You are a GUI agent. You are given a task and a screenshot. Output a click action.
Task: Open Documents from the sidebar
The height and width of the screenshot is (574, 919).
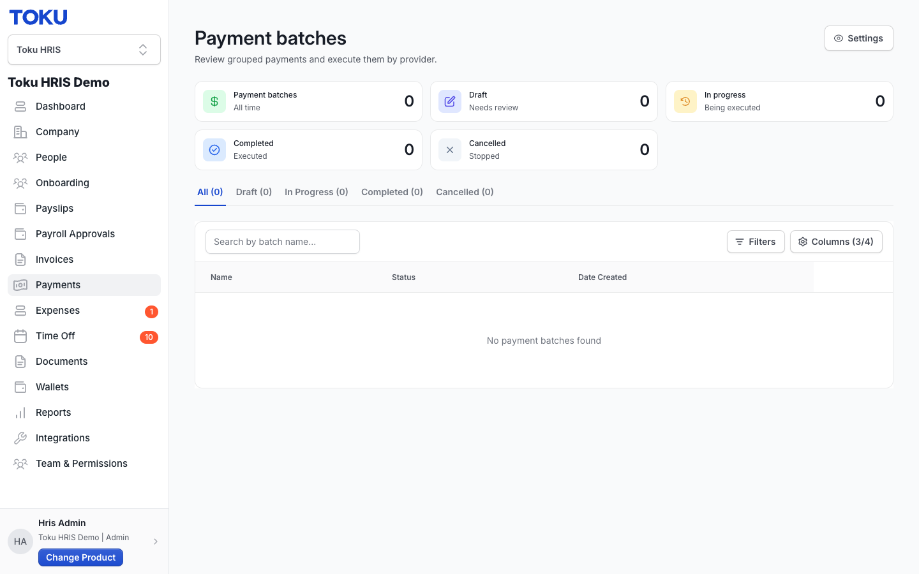click(84, 362)
